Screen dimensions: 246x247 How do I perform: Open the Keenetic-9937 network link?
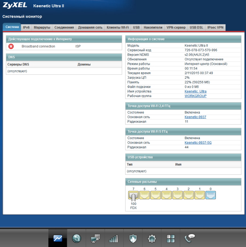[x=195, y=117]
